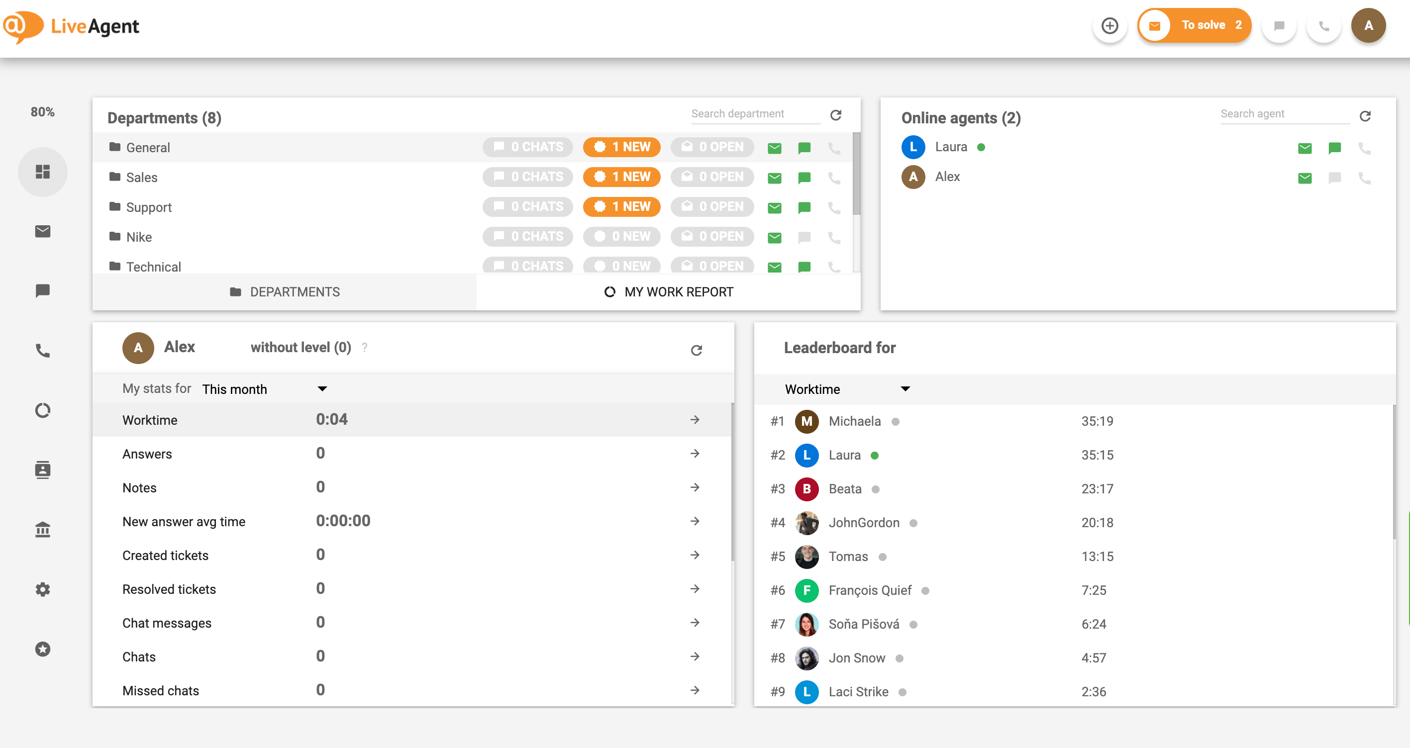Click the contacts/customers icon in sidebar
This screenshot has height=748, width=1410.
tap(43, 469)
